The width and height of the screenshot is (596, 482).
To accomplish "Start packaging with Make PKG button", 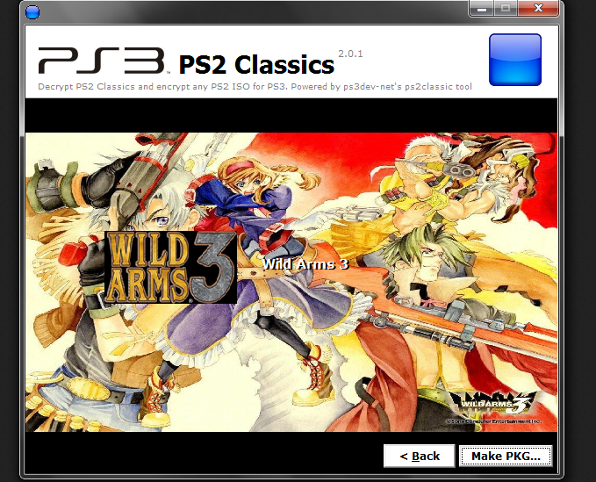I will [506, 456].
